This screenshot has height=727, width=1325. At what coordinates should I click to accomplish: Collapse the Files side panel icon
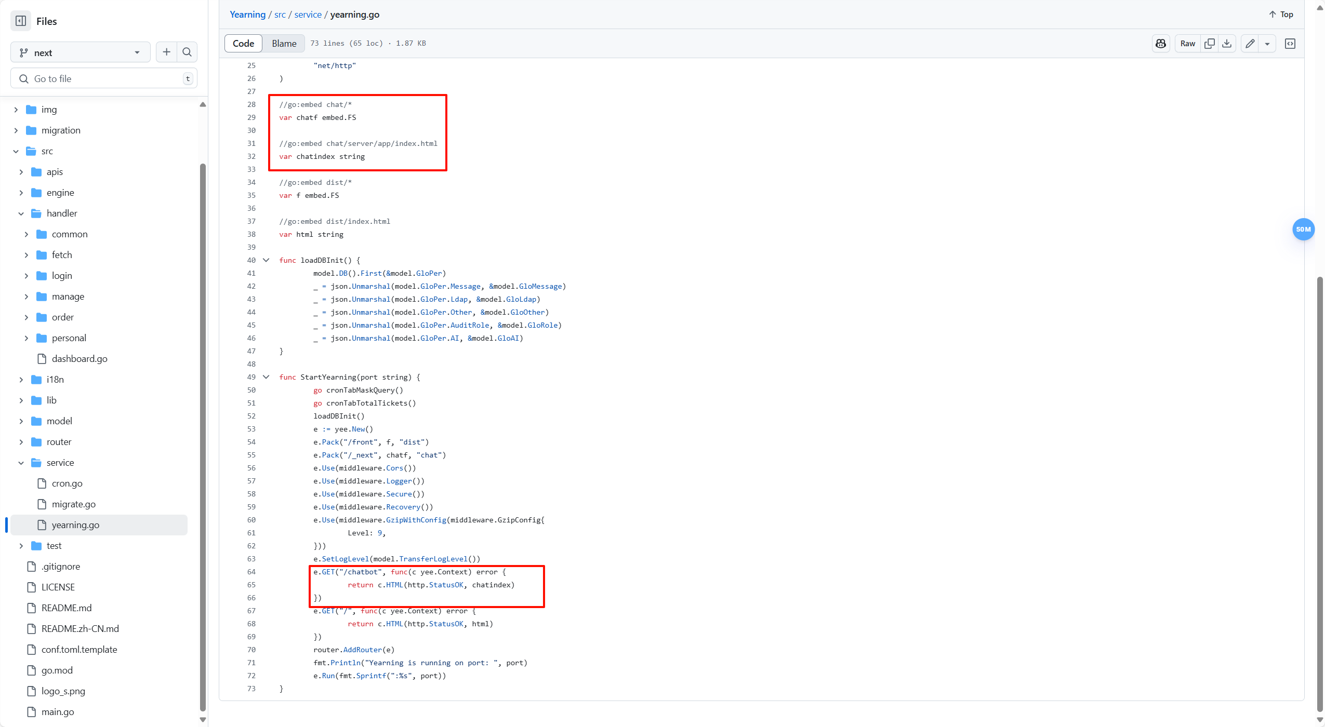click(x=21, y=21)
